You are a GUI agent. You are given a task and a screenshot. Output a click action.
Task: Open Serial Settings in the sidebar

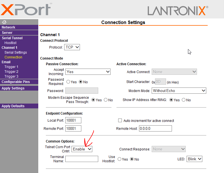(x=15, y=52)
